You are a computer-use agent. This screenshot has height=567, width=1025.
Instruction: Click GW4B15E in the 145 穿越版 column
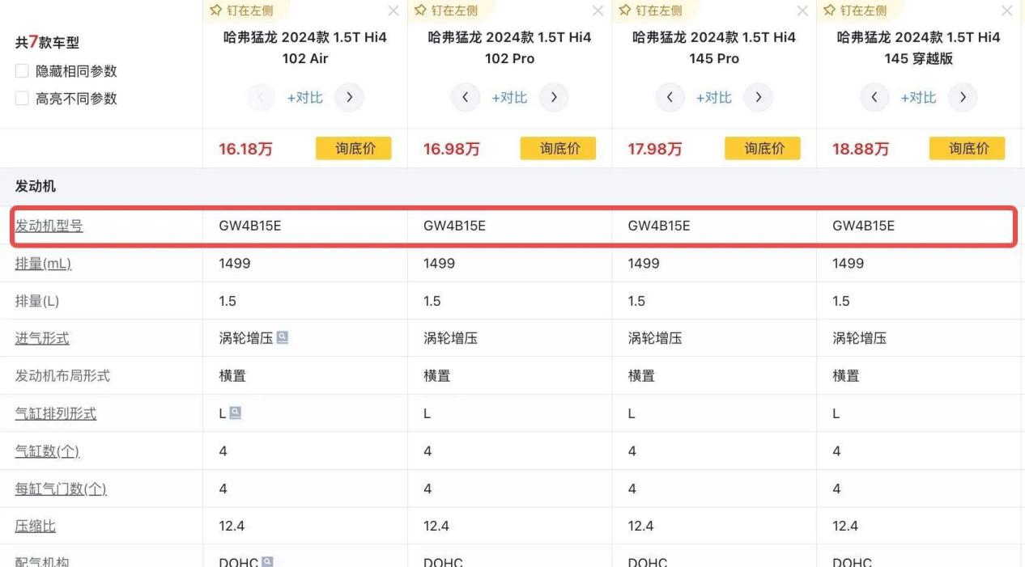[864, 226]
